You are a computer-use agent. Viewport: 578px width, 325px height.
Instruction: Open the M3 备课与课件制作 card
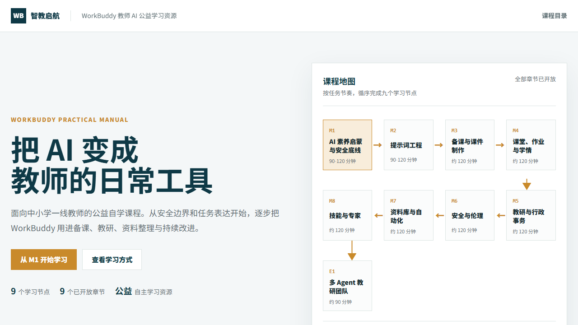pyautogui.click(x=470, y=145)
